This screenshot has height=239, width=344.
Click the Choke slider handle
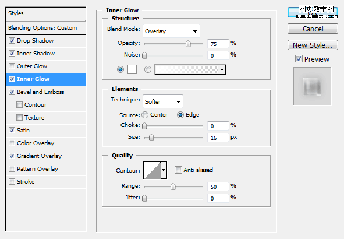pos(144,126)
